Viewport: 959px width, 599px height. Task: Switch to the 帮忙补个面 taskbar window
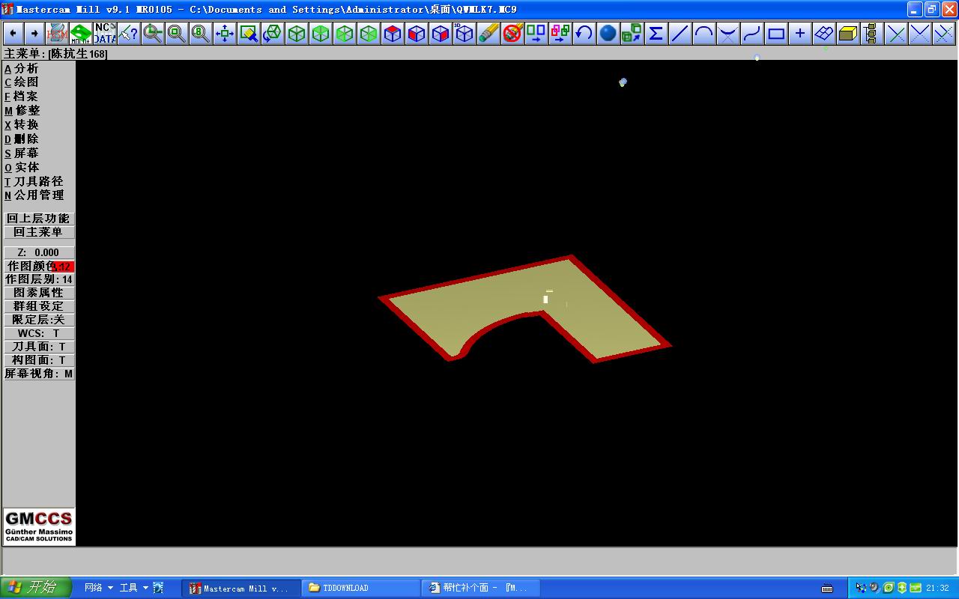[481, 588]
